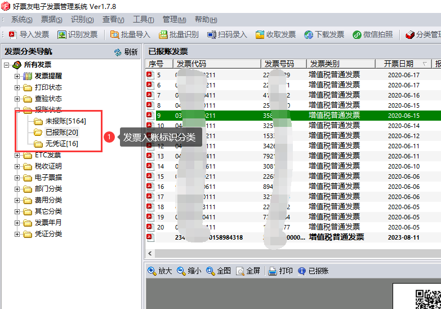The image size is (441, 309).
Task: Open the 管理(M) menu
Action: [174, 19]
